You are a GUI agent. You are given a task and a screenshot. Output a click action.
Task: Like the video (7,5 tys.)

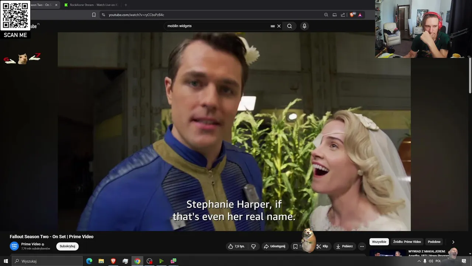[x=236, y=246]
